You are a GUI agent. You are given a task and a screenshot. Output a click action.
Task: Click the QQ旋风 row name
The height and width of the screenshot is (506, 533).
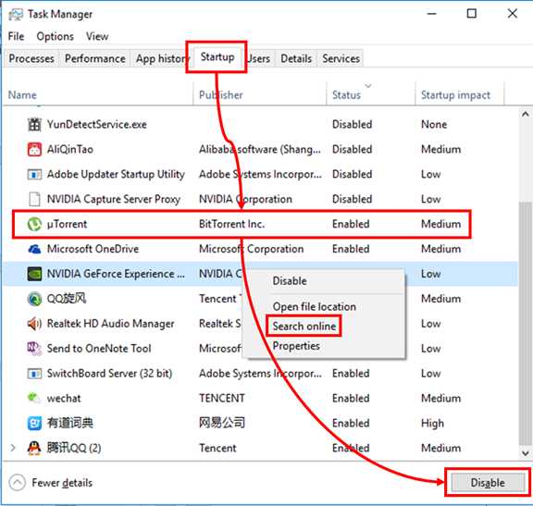click(x=67, y=299)
